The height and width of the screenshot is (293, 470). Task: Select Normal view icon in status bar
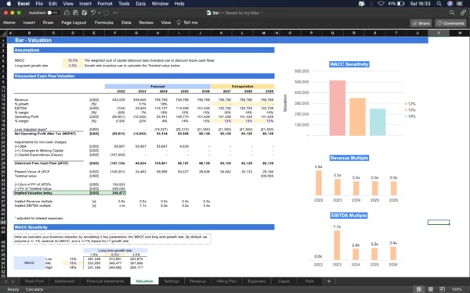(419, 289)
